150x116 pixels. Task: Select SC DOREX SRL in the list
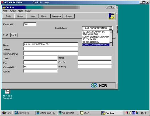coord(96,39)
